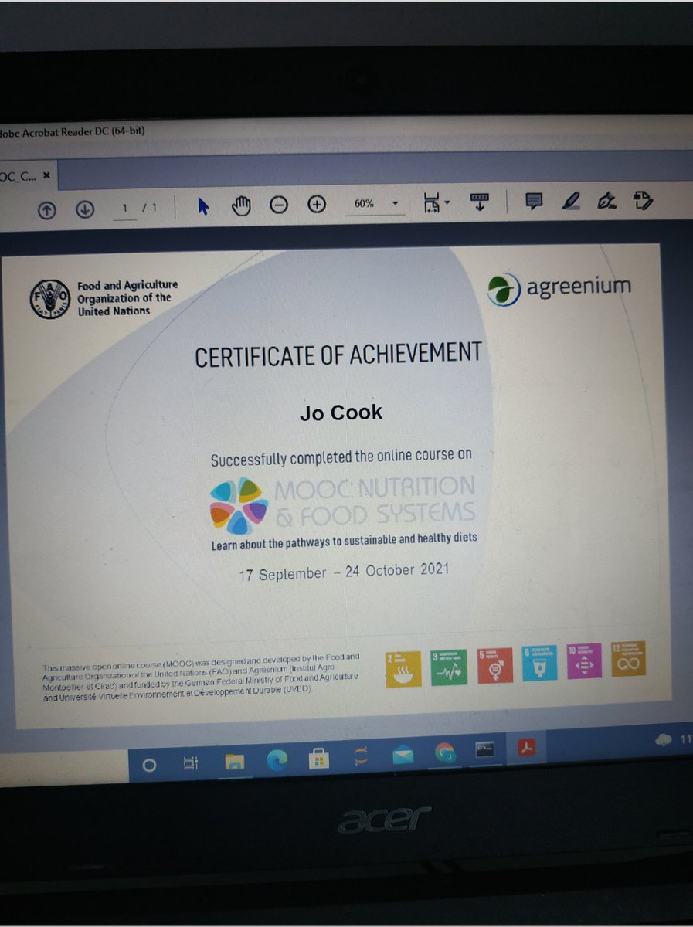Zoom in with the plus button
Viewport: 693px width, 927px height.
317,204
